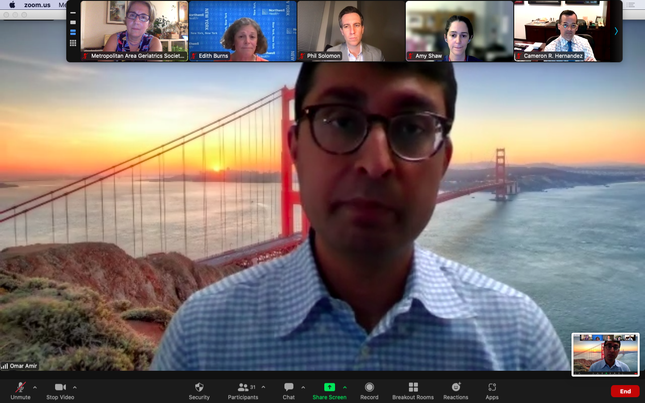This screenshot has width=645, height=403.
Task: Stop the camera with Stop Video
Action: click(x=60, y=391)
